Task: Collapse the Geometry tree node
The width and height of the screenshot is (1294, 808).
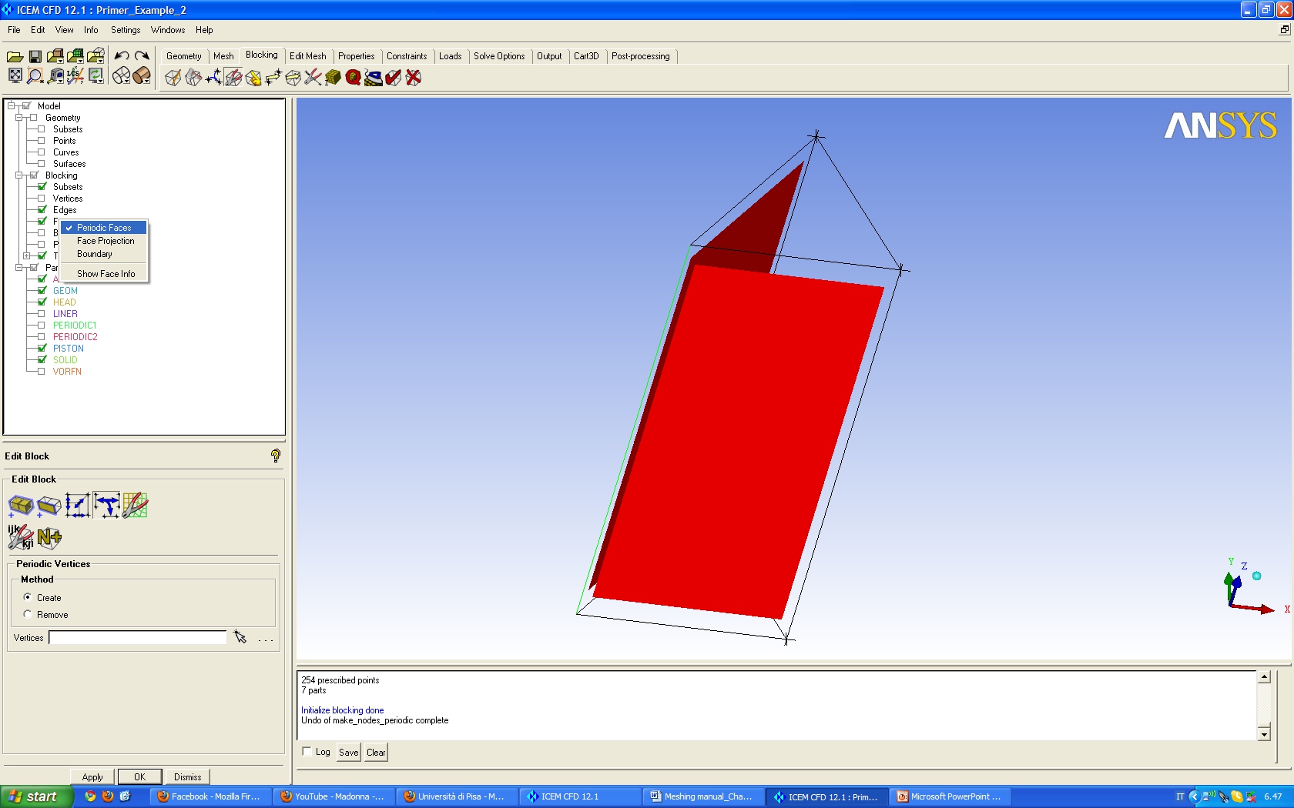Action: pos(18,118)
